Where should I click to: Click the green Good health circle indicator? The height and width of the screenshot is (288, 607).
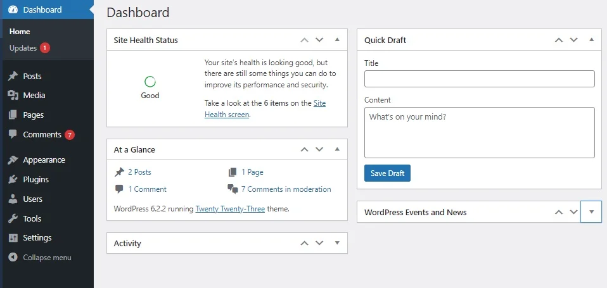click(150, 82)
